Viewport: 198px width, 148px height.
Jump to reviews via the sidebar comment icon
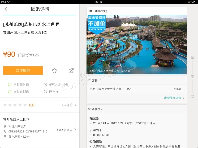pos(192,77)
